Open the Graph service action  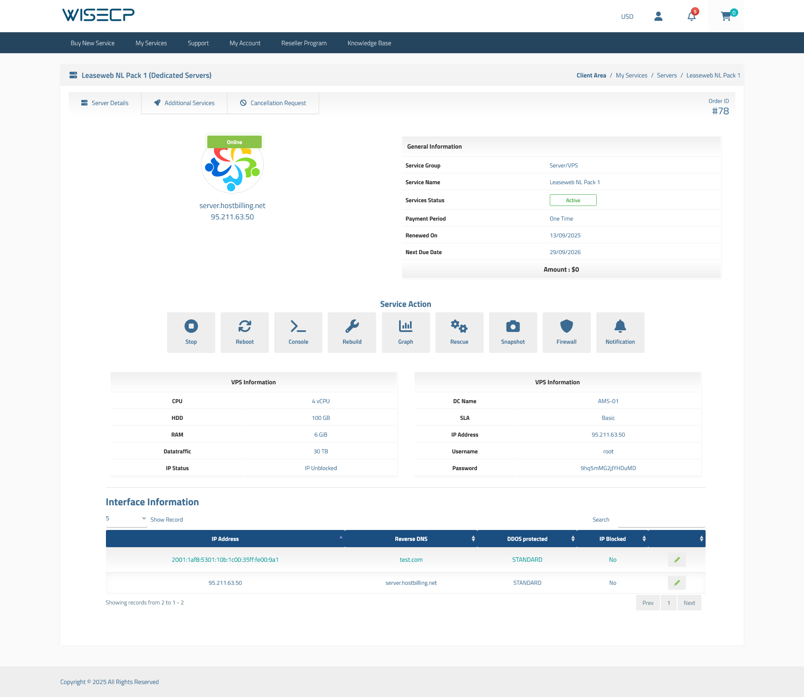(x=406, y=332)
